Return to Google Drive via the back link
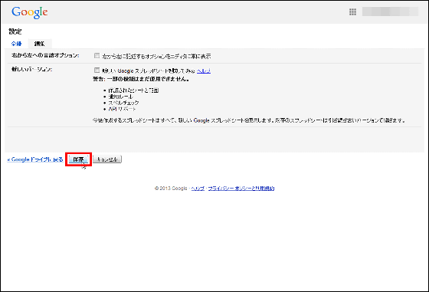 35,159
